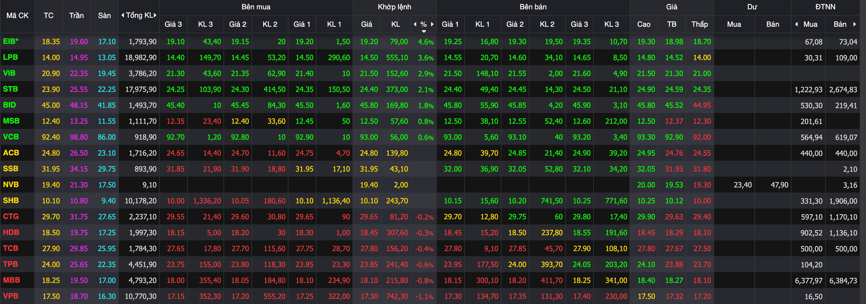The image size is (866, 304).
Task: Click right arrow beside Tổng KL header
Action: point(155,15)
